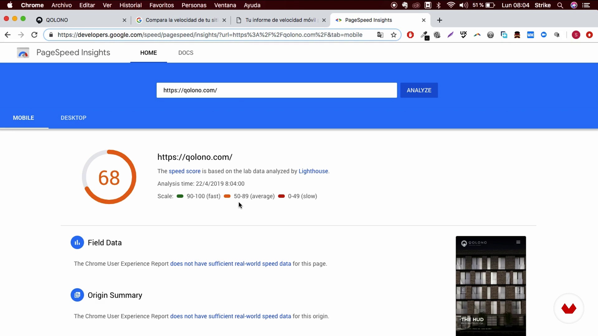
Task: Switch to Tu informe de velocidad móvil tab
Action: (280, 20)
